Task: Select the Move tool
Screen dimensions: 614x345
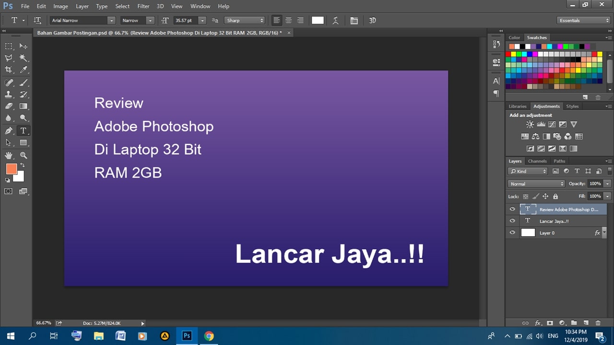Action: [23, 46]
